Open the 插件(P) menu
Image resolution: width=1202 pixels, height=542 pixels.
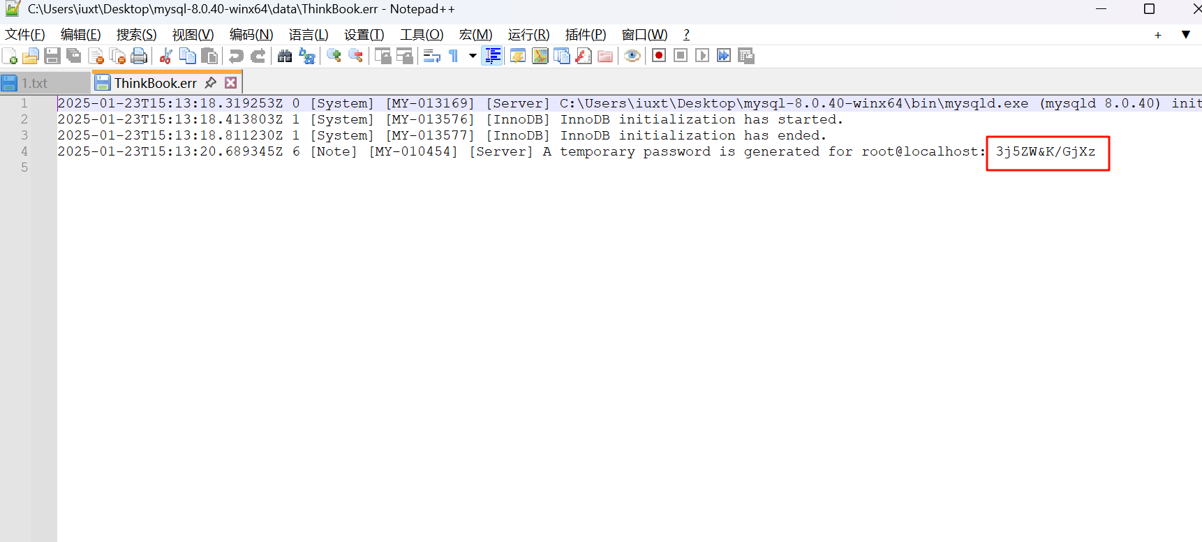pyautogui.click(x=586, y=35)
